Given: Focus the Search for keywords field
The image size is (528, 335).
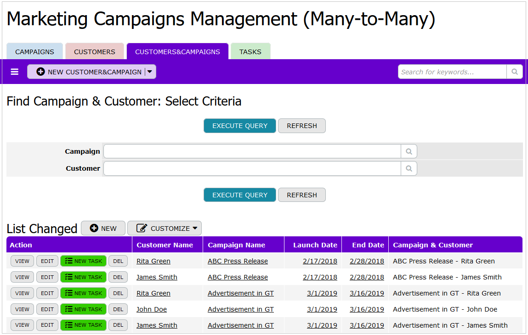Looking at the screenshot, I should pos(452,72).
